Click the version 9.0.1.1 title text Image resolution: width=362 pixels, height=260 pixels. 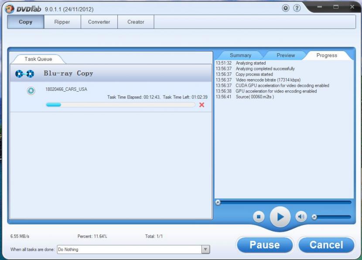point(69,10)
